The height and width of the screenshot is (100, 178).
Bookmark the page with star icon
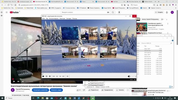point(16,5)
